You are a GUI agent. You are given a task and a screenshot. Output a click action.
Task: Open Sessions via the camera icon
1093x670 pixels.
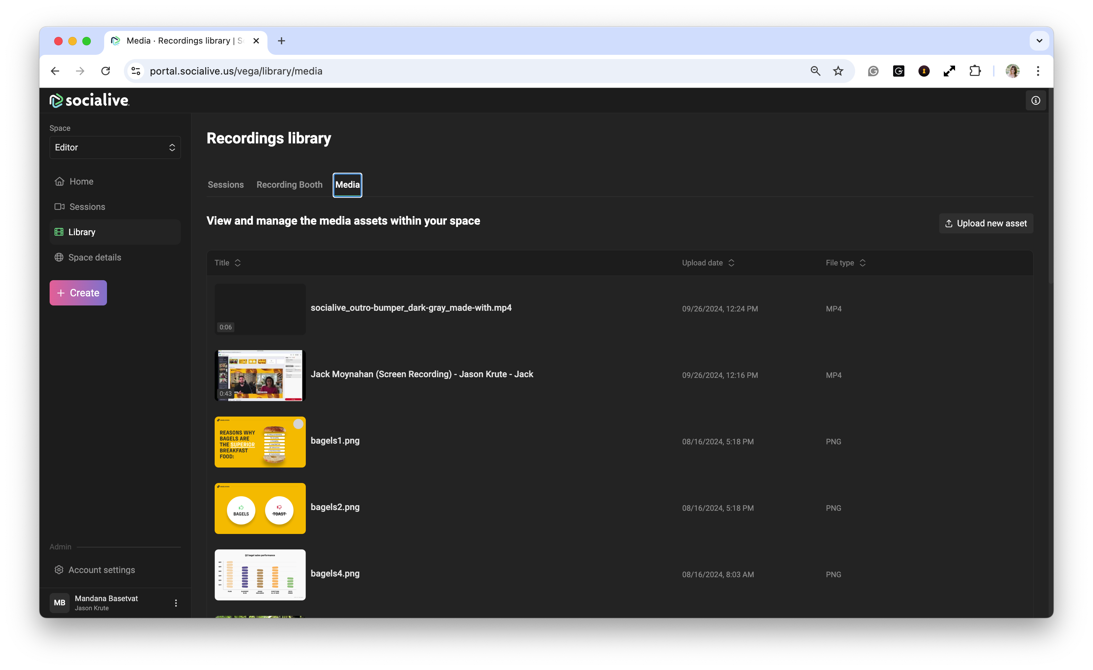(x=59, y=206)
